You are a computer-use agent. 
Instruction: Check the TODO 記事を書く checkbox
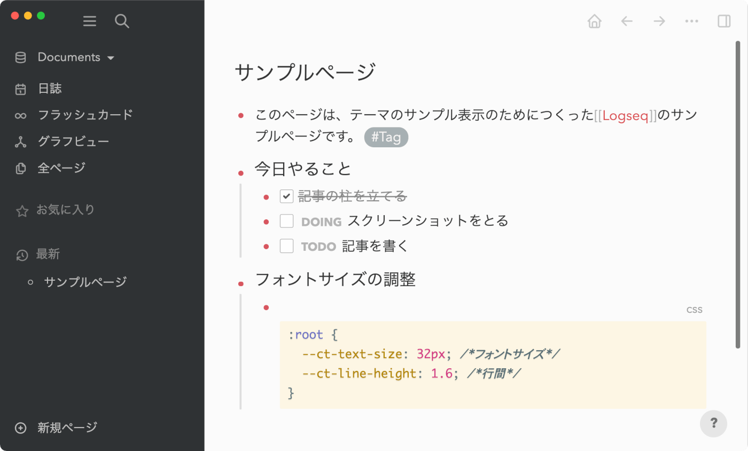coord(286,246)
